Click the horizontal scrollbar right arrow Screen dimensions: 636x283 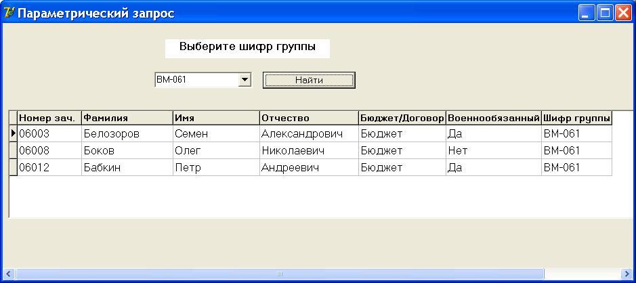[x=627, y=274]
